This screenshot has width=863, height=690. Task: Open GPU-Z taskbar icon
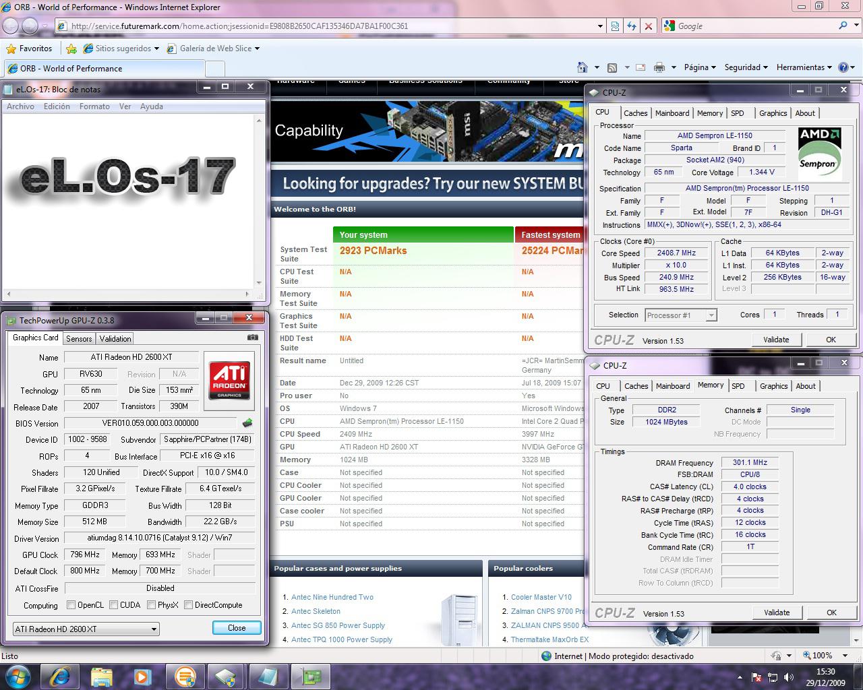[x=311, y=676]
